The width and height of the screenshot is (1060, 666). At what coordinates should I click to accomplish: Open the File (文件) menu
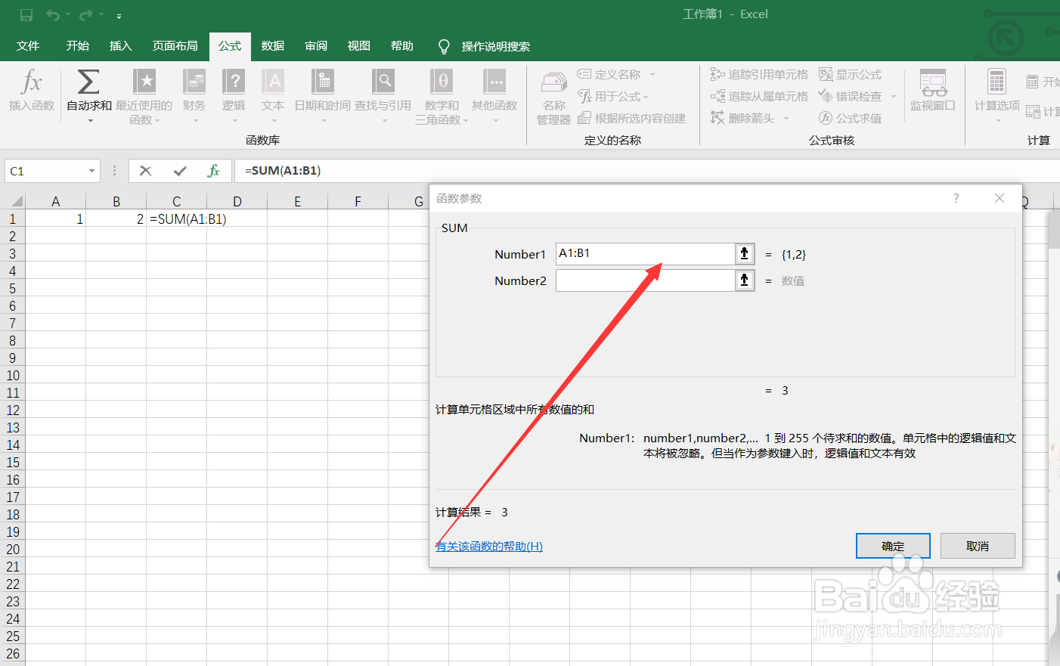pos(28,45)
